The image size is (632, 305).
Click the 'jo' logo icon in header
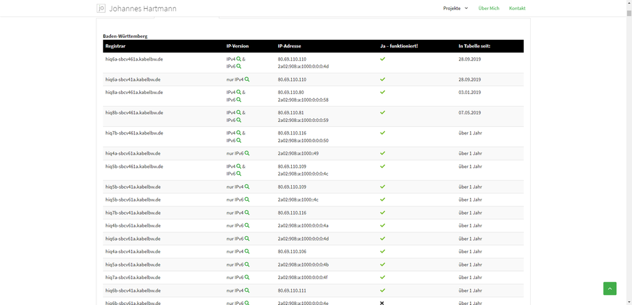point(101,8)
